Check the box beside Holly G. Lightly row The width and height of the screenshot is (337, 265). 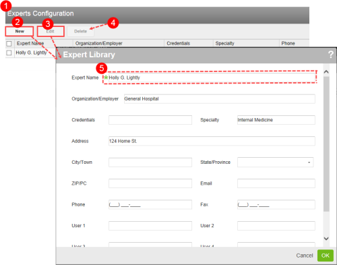coord(9,53)
